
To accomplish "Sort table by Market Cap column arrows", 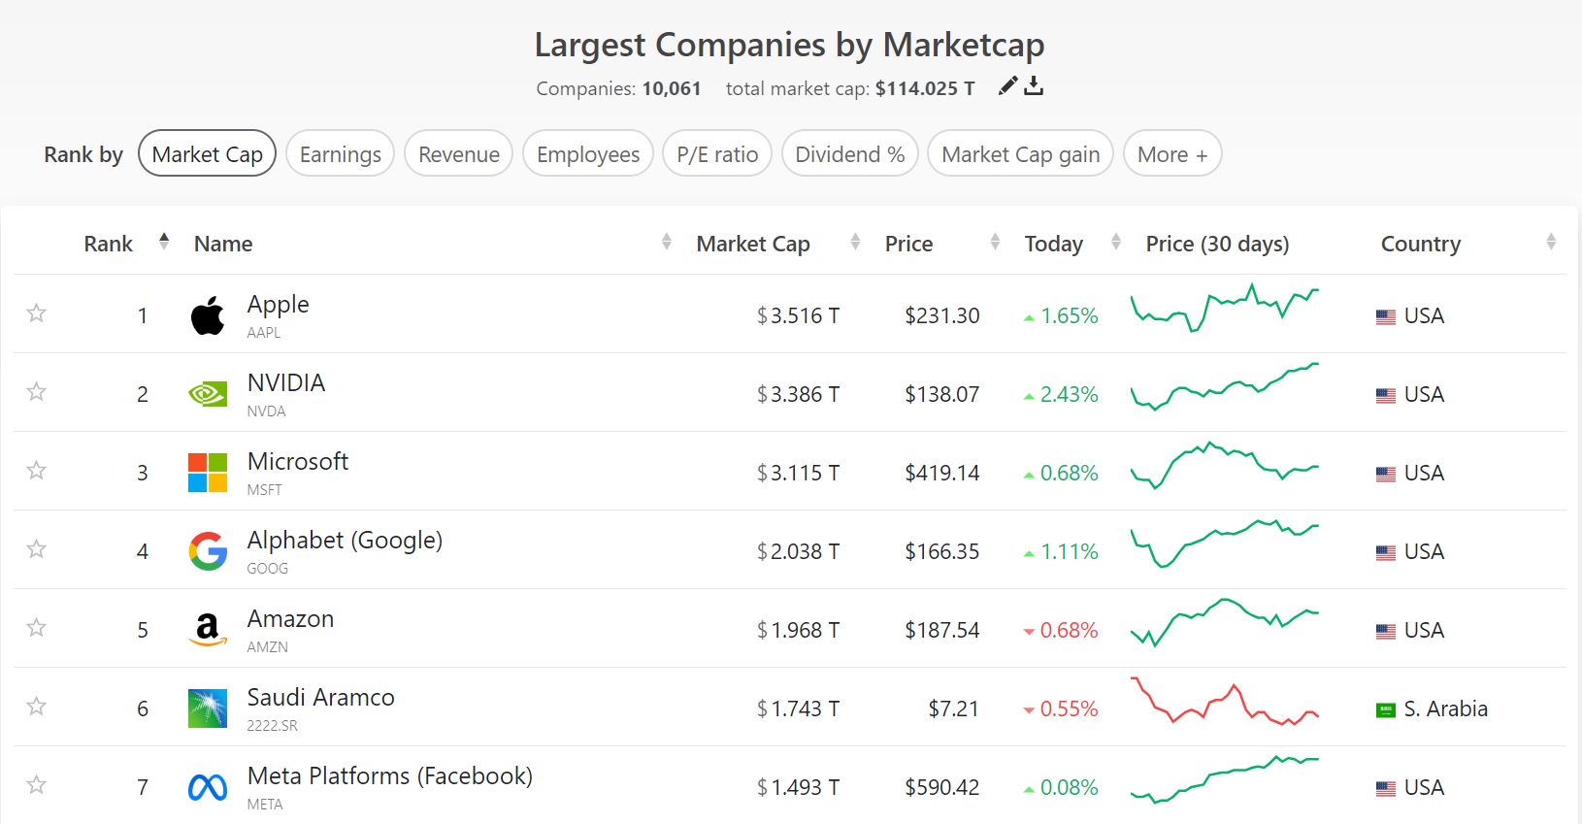I will pos(855,241).
